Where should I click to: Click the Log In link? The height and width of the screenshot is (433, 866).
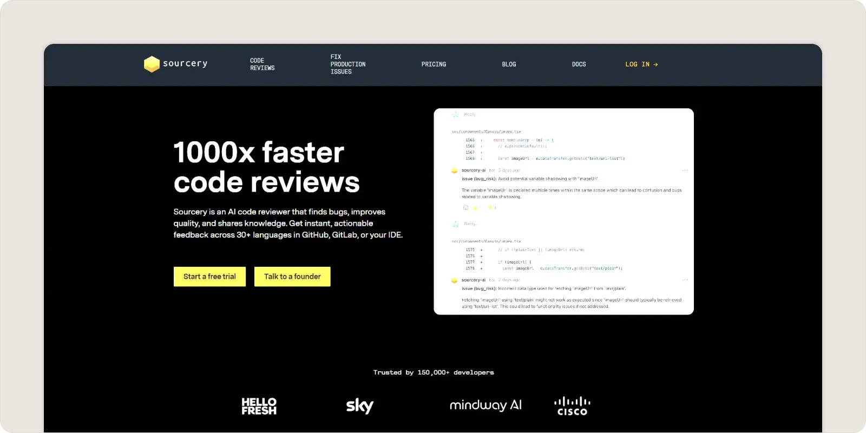(x=642, y=64)
